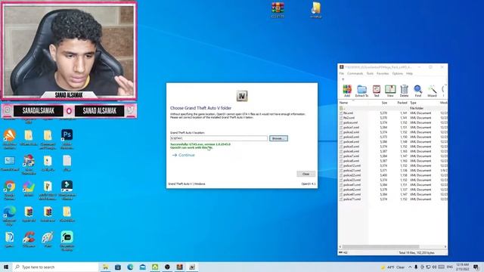
Task: Select fbi.xml in the WinRAR list
Action: 348,113
